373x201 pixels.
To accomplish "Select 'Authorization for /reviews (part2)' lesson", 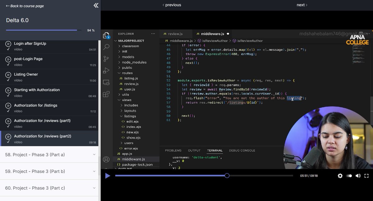I will tap(49, 139).
